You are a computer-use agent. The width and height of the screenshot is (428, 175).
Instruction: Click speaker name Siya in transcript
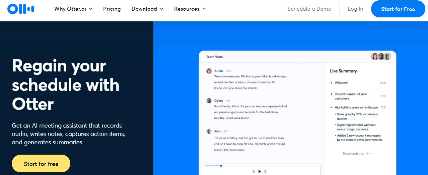coord(217,131)
